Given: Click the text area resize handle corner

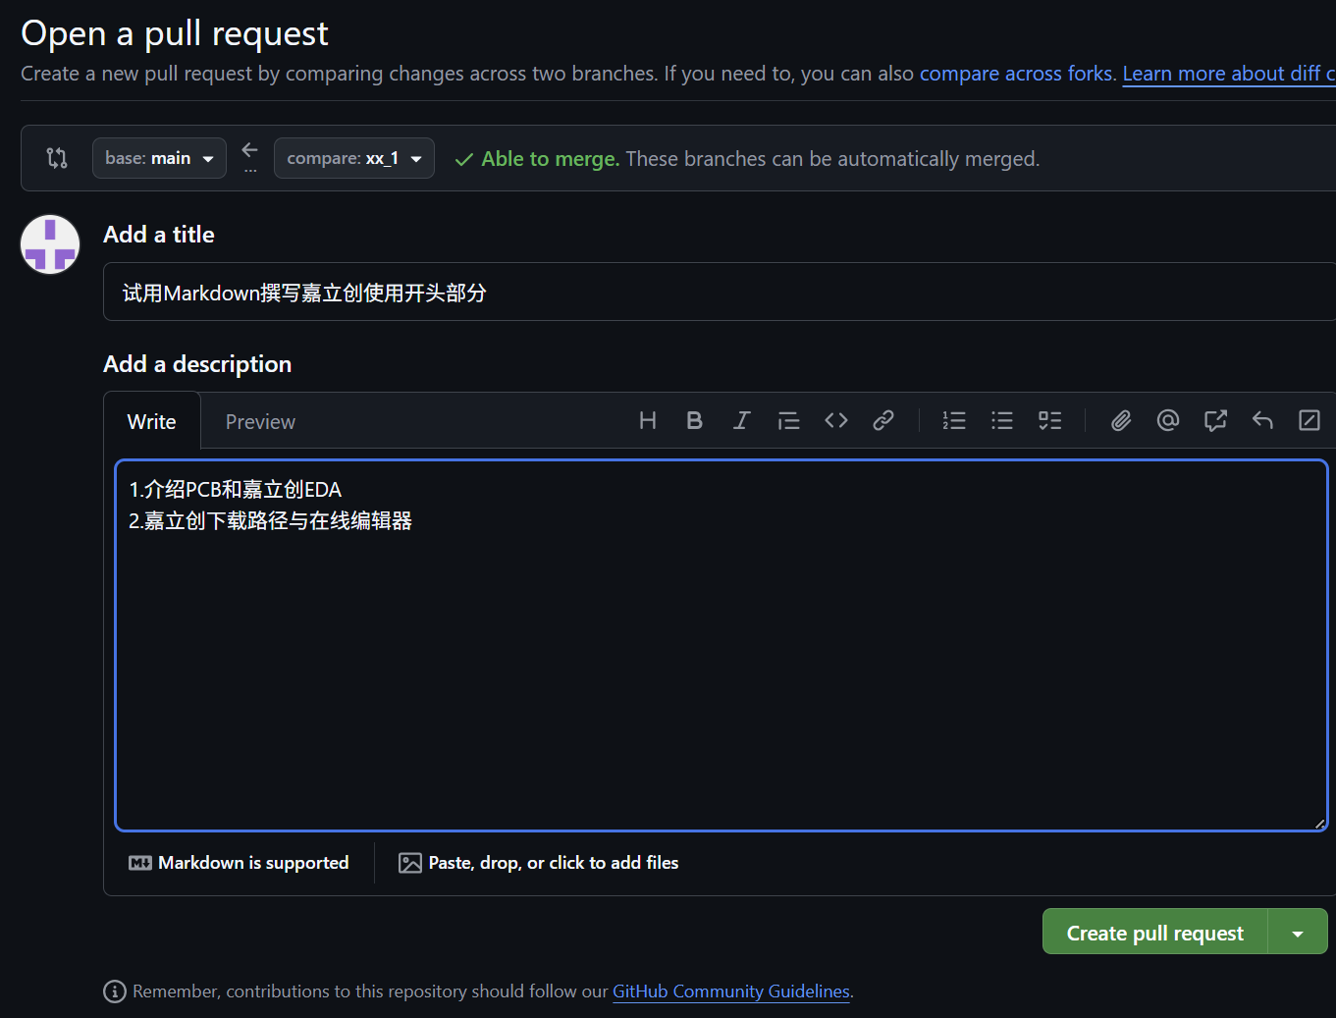Looking at the screenshot, I should (1320, 824).
